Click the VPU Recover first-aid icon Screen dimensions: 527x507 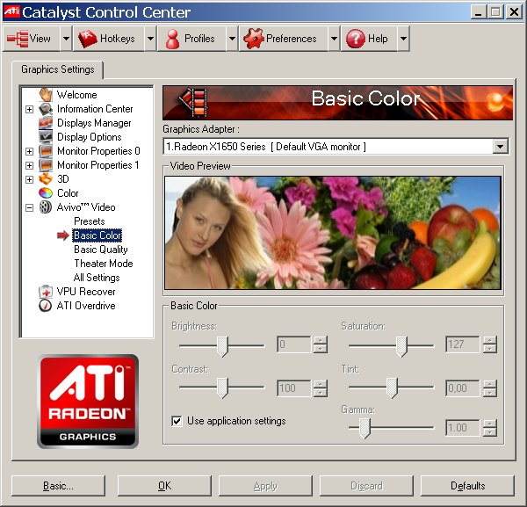46,292
